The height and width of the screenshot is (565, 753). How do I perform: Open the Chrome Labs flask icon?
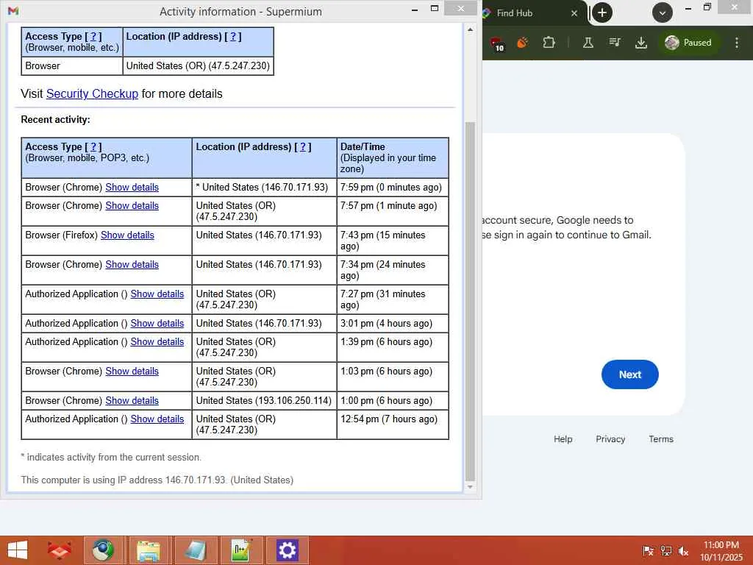click(x=588, y=43)
